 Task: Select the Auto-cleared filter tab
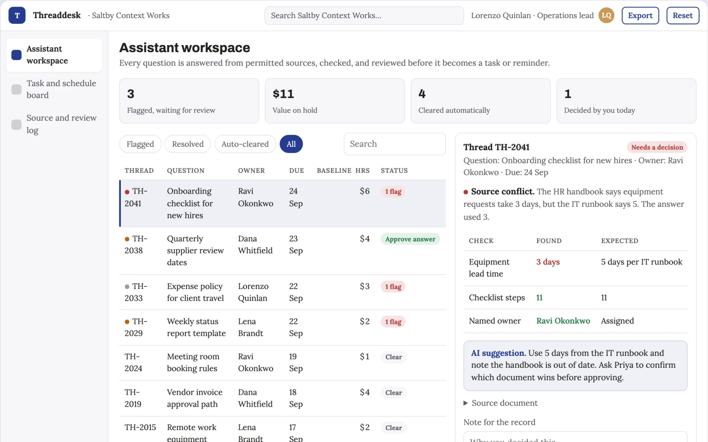pyautogui.click(x=245, y=144)
